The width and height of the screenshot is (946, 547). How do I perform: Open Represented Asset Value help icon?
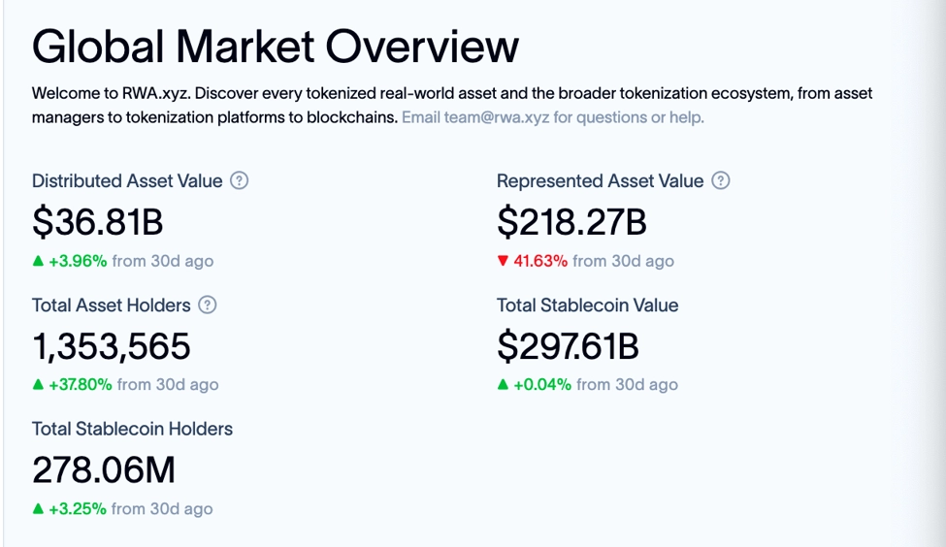720,180
